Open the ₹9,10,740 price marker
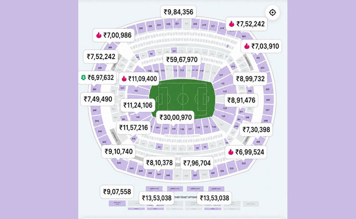Screen dimensions: 356x219 119,152
